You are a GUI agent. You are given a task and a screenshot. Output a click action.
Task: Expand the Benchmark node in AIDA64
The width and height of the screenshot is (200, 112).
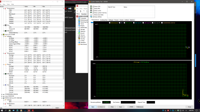(x=77, y=44)
